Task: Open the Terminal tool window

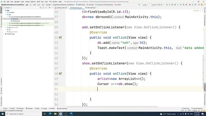Action: point(29,109)
